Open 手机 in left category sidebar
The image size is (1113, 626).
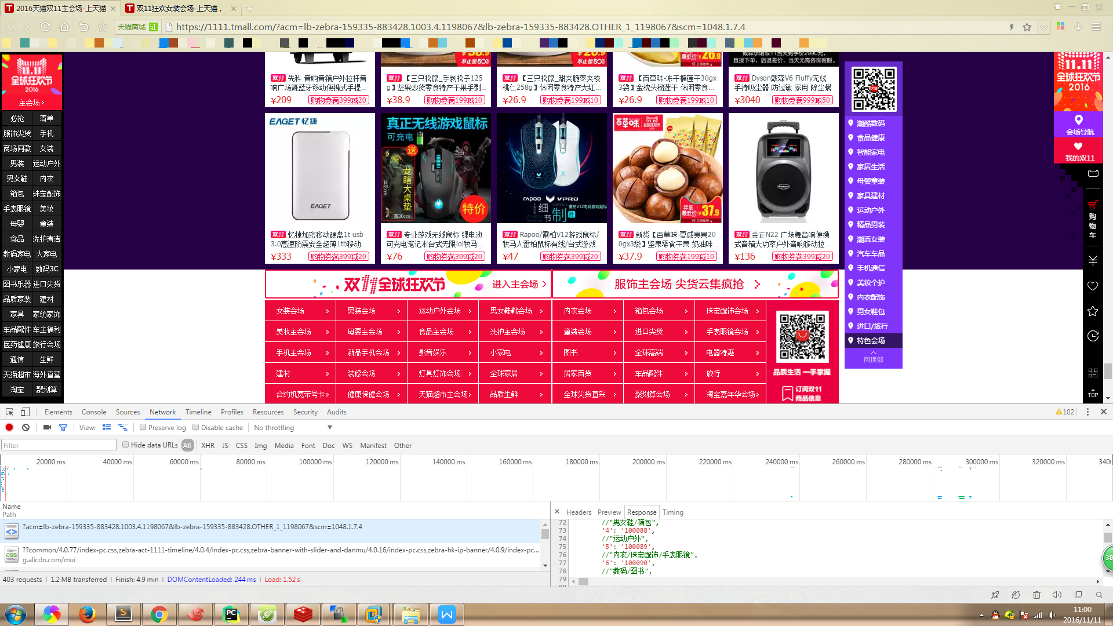tap(47, 133)
